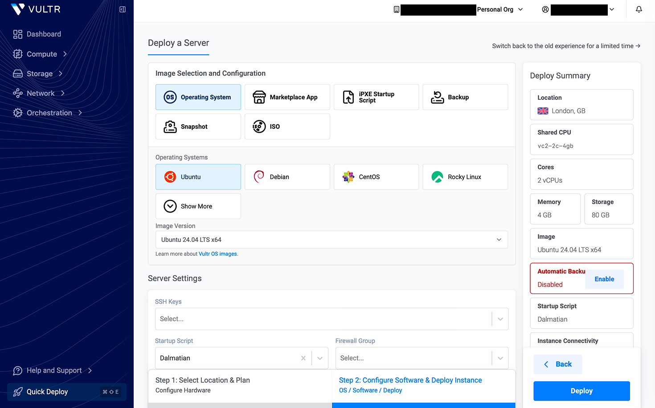The image size is (655, 408).
Task: Click the Startup Script field showing Dalmatian
Action: (x=242, y=358)
